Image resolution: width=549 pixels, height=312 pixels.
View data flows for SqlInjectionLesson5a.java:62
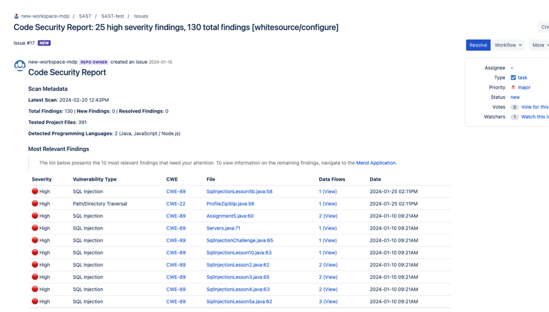coord(328,301)
